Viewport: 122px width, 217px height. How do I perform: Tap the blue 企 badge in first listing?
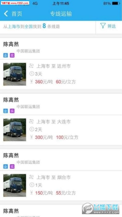[x=5, y=56]
